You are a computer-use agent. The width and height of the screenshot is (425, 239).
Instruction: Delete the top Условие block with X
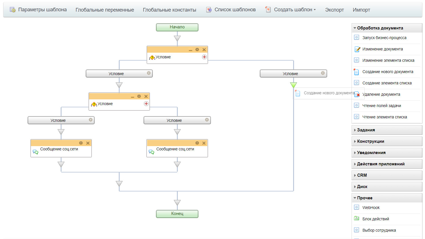[x=204, y=50]
